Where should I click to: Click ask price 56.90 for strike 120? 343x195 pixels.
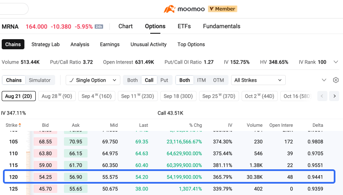click(x=76, y=177)
